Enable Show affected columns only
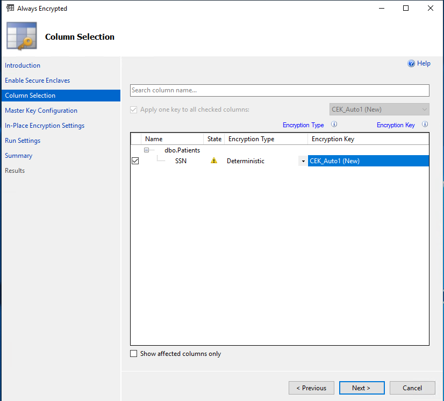The width and height of the screenshot is (444, 401). [x=133, y=353]
